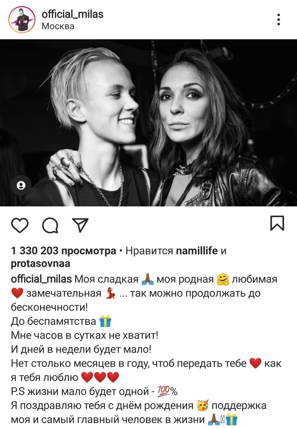Image resolution: width=297 pixels, height=428 pixels.
Task: Open namillife's profile from the likes line
Action: point(197,250)
